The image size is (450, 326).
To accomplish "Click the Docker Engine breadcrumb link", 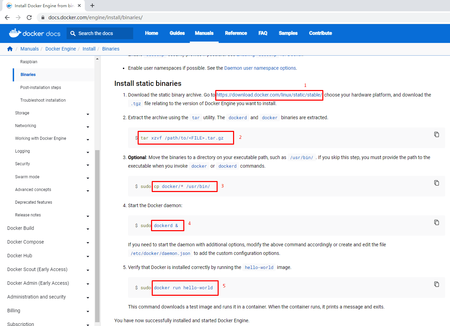I will click(x=61, y=49).
